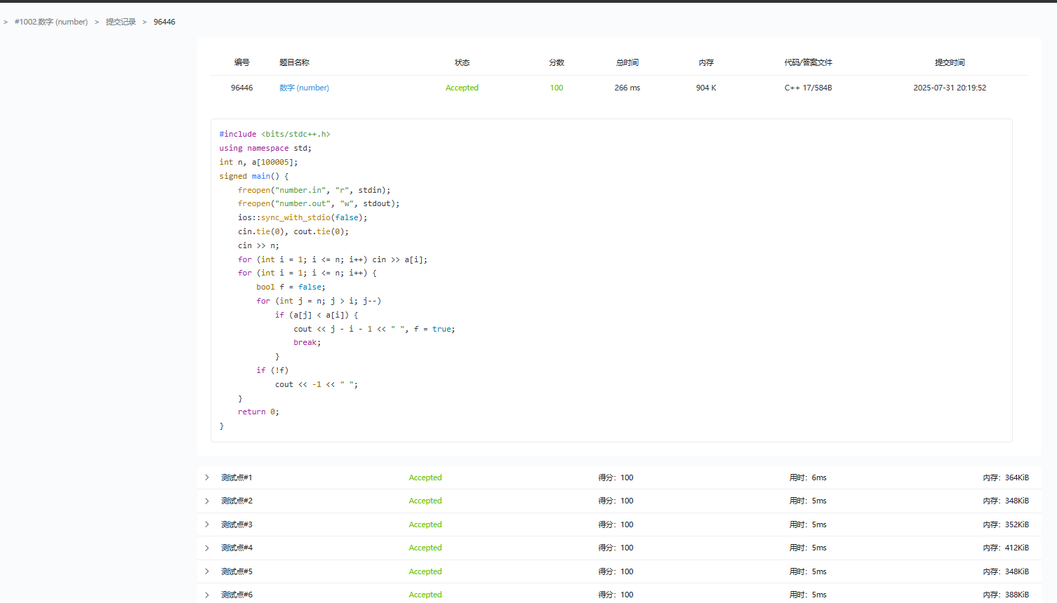
Task: Click the C++ 17/584B code file entry
Action: click(x=808, y=88)
